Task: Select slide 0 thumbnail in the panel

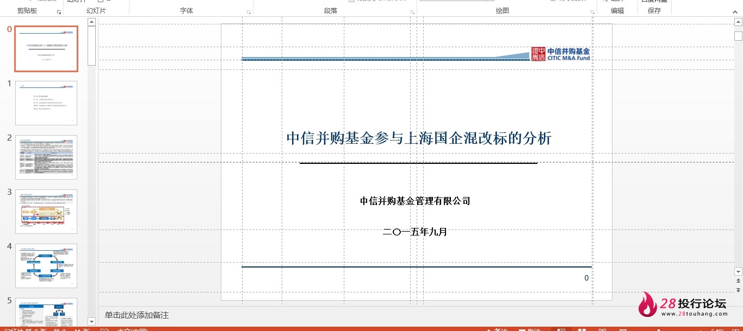Action: tap(46, 49)
